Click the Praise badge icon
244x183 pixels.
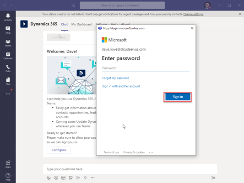coord(85,178)
